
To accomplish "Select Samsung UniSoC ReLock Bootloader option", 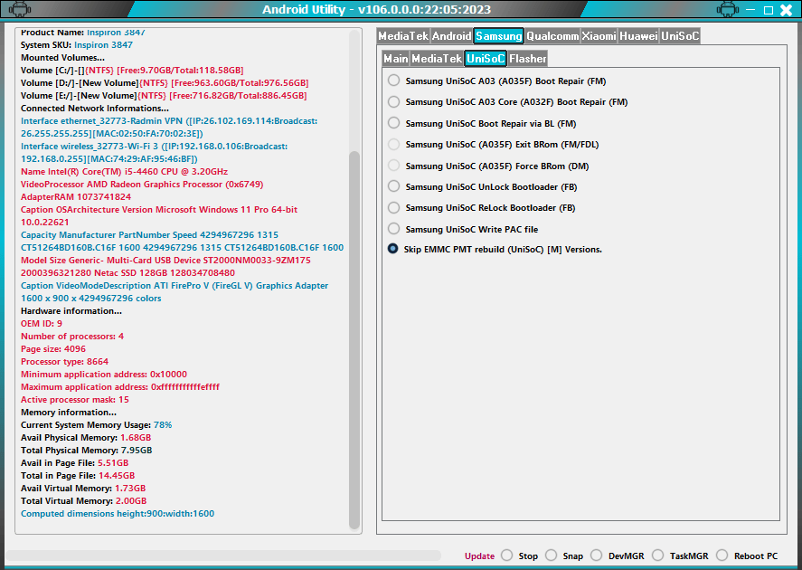I will tap(393, 207).
